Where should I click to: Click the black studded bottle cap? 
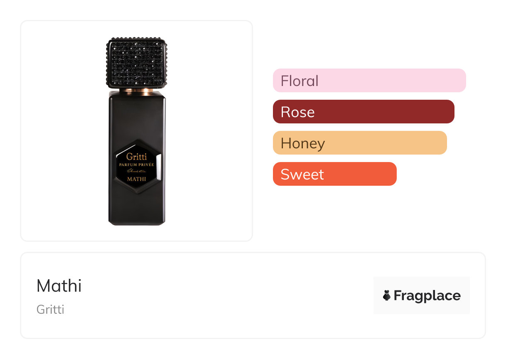coord(137,63)
